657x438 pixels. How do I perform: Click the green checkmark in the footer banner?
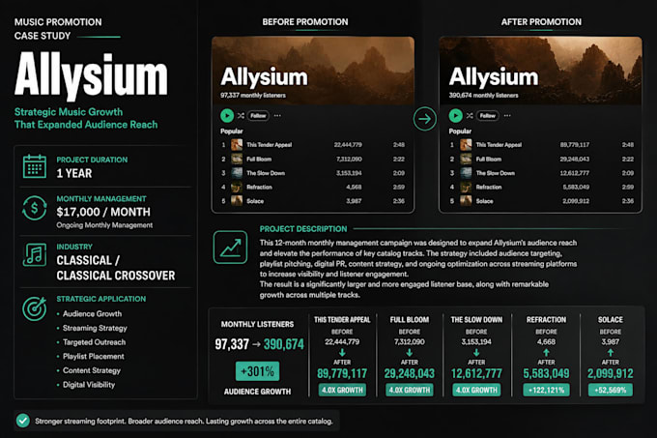click(x=23, y=421)
